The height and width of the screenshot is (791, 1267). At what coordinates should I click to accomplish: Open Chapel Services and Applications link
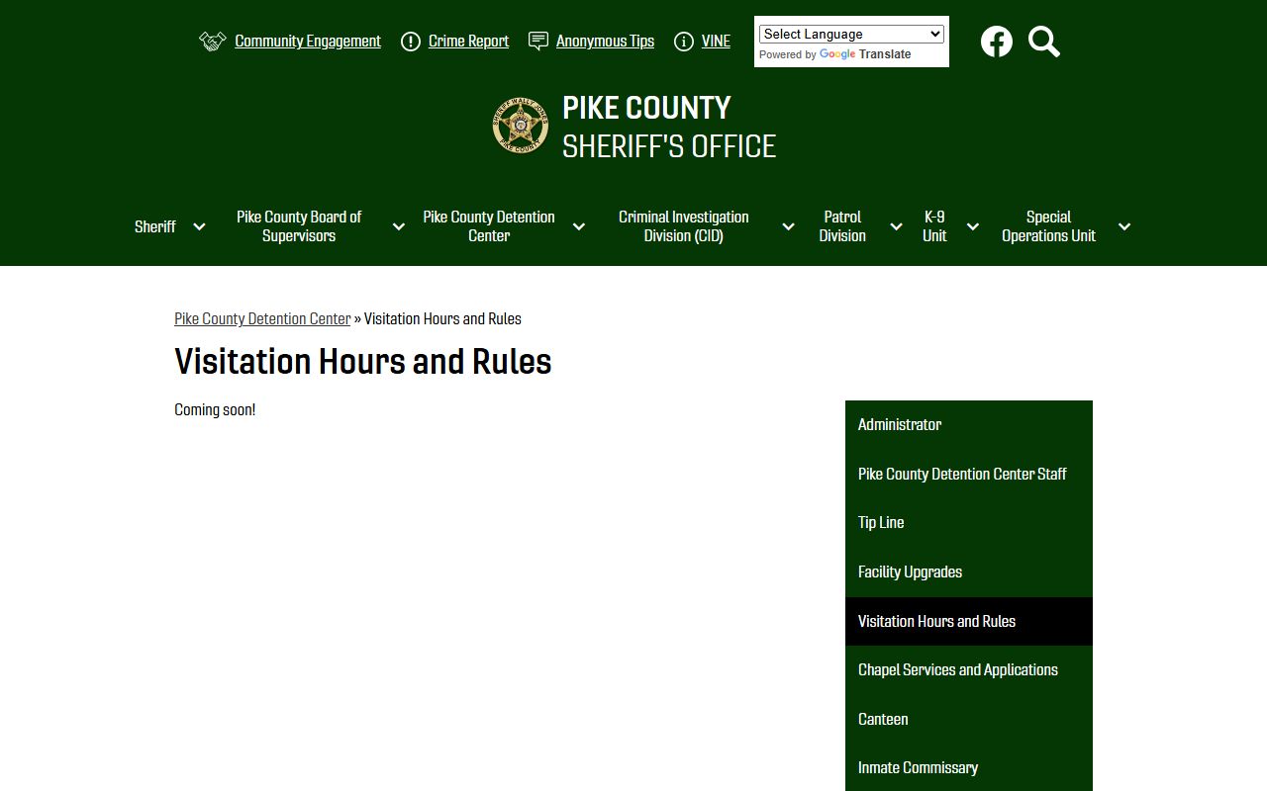(969, 670)
